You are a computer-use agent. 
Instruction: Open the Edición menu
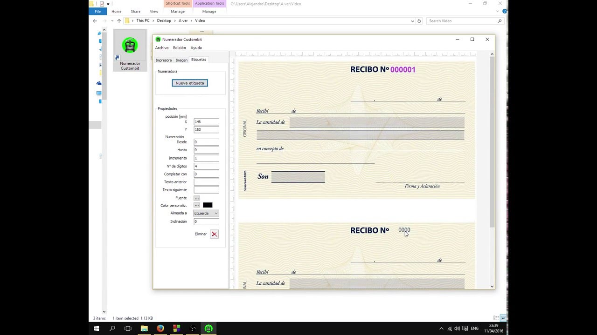click(180, 48)
